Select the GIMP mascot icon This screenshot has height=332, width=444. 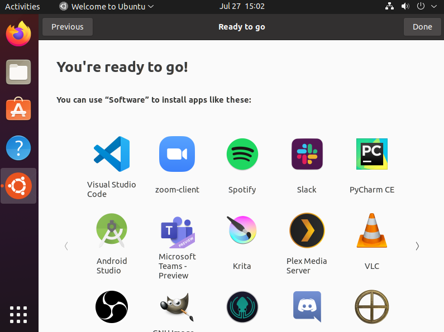pos(177,307)
